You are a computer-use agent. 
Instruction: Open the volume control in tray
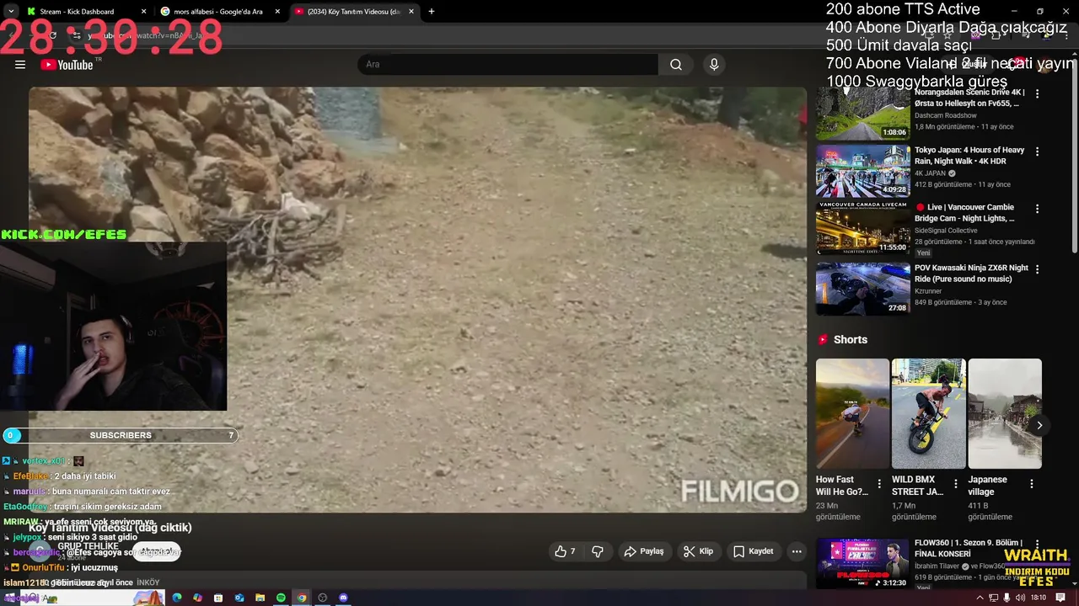point(1021,598)
